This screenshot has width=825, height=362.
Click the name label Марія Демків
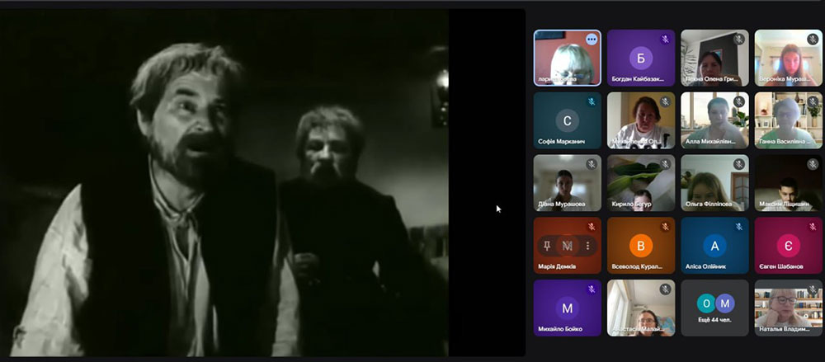pos(557,266)
